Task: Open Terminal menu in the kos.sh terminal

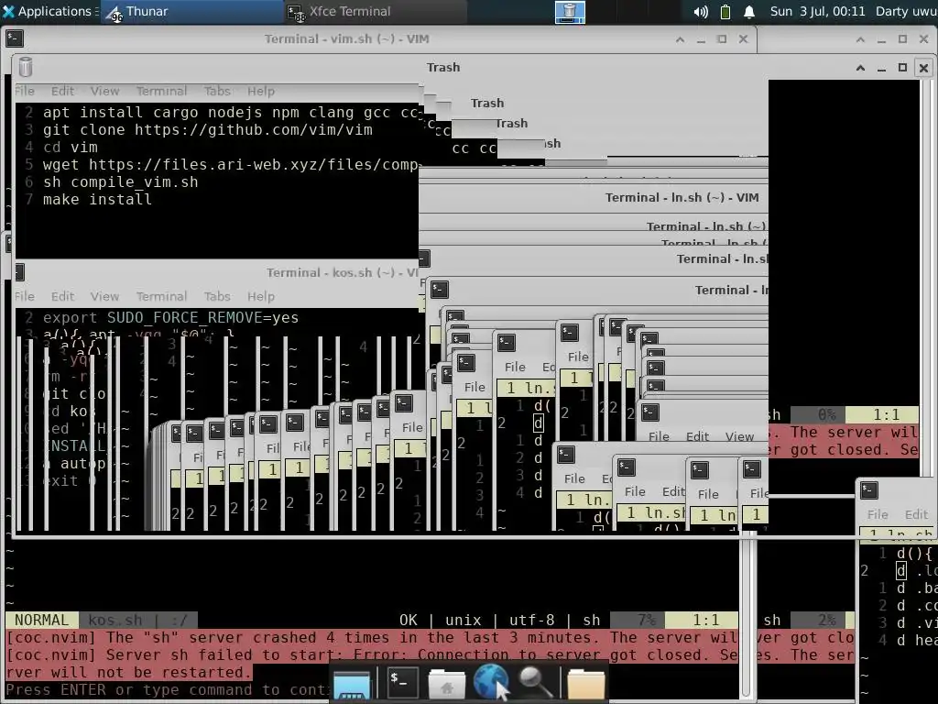Action: click(161, 296)
